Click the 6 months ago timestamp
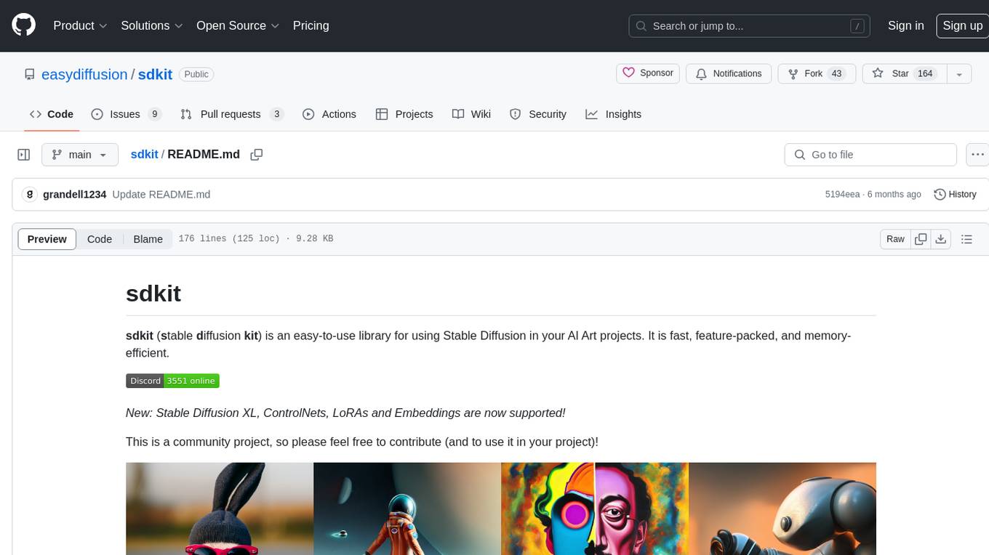Viewport: 989px width, 555px height. coord(895,195)
